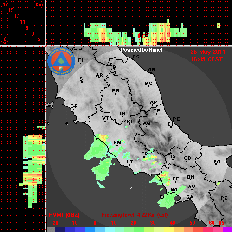The image size is (232, 232).
Task: Click the HVMI [dBZ] legend title
Action: pos(64,215)
